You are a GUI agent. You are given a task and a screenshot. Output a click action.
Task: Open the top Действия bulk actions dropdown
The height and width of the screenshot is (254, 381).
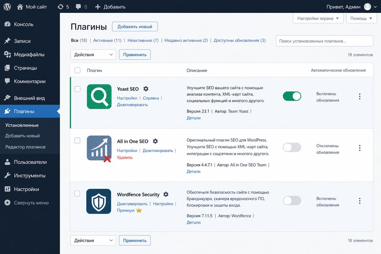click(93, 54)
